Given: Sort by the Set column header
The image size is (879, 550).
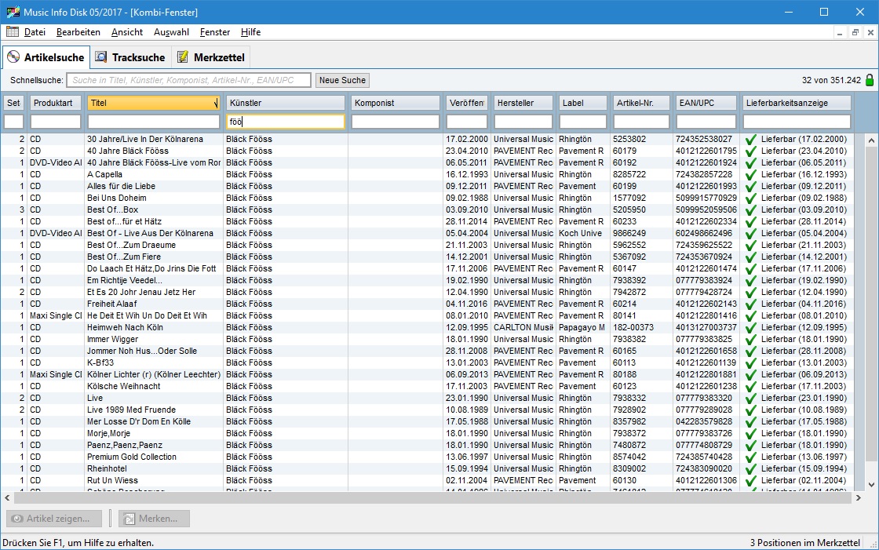Looking at the screenshot, I should (13, 103).
